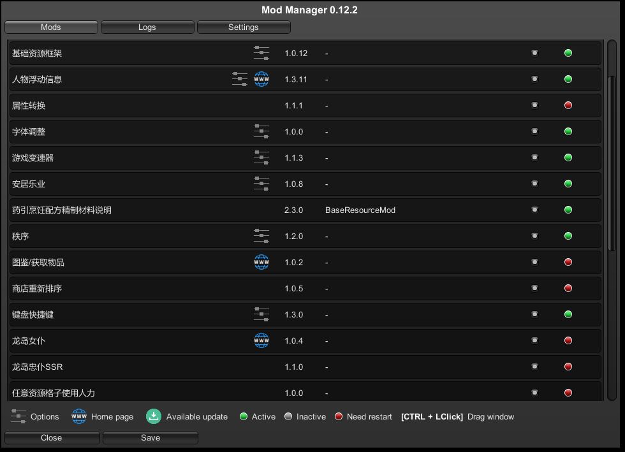
Task: Visit home page of 龙岛女仆 mod
Action: (x=261, y=340)
